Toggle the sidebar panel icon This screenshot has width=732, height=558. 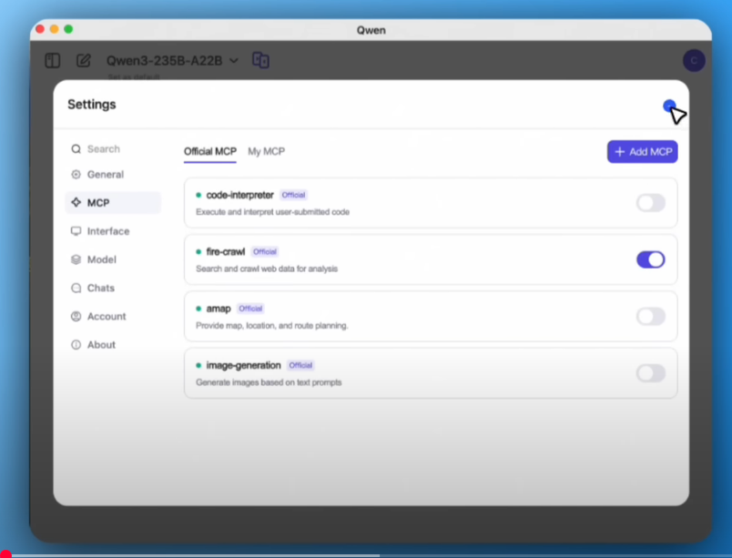52,61
